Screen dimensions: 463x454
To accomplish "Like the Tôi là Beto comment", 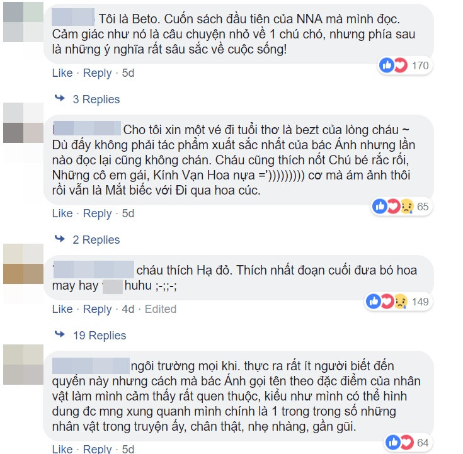I will click(62, 73).
